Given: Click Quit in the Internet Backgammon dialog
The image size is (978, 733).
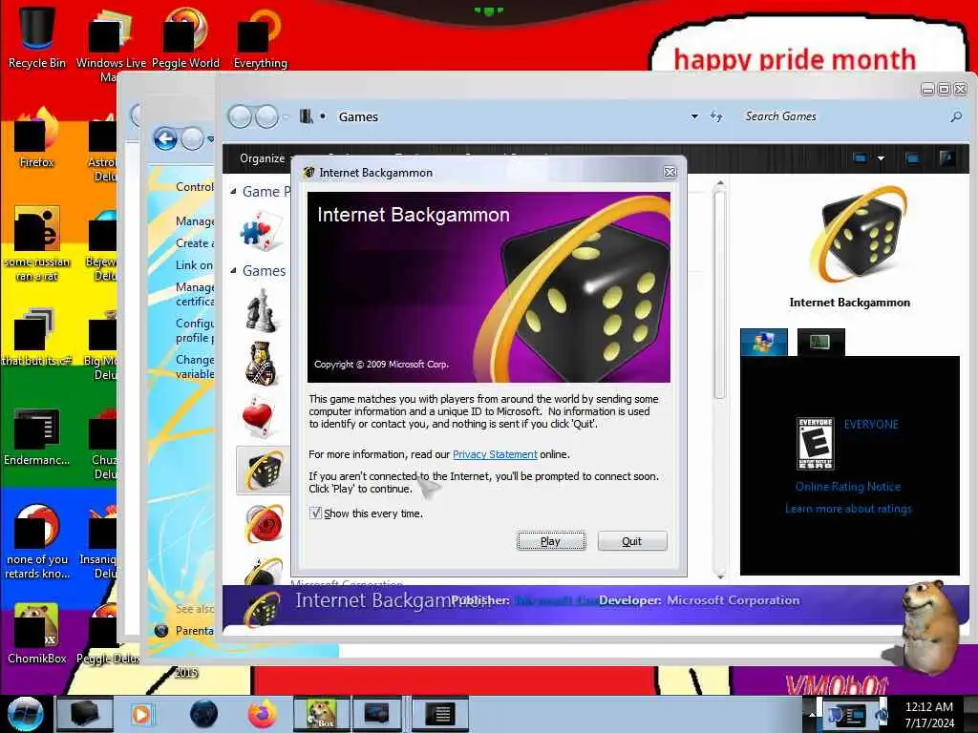Looking at the screenshot, I should point(632,541).
